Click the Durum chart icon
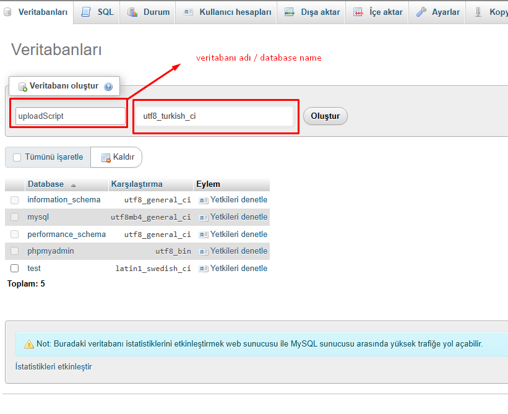Viewport: 508px width, 414px height. [x=132, y=12]
